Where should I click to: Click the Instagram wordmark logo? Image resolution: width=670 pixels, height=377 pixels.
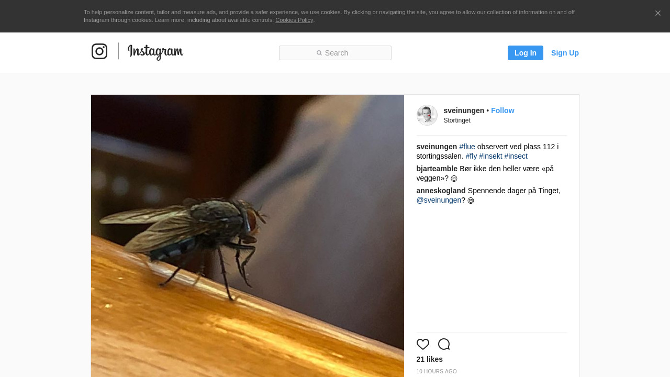[155, 52]
